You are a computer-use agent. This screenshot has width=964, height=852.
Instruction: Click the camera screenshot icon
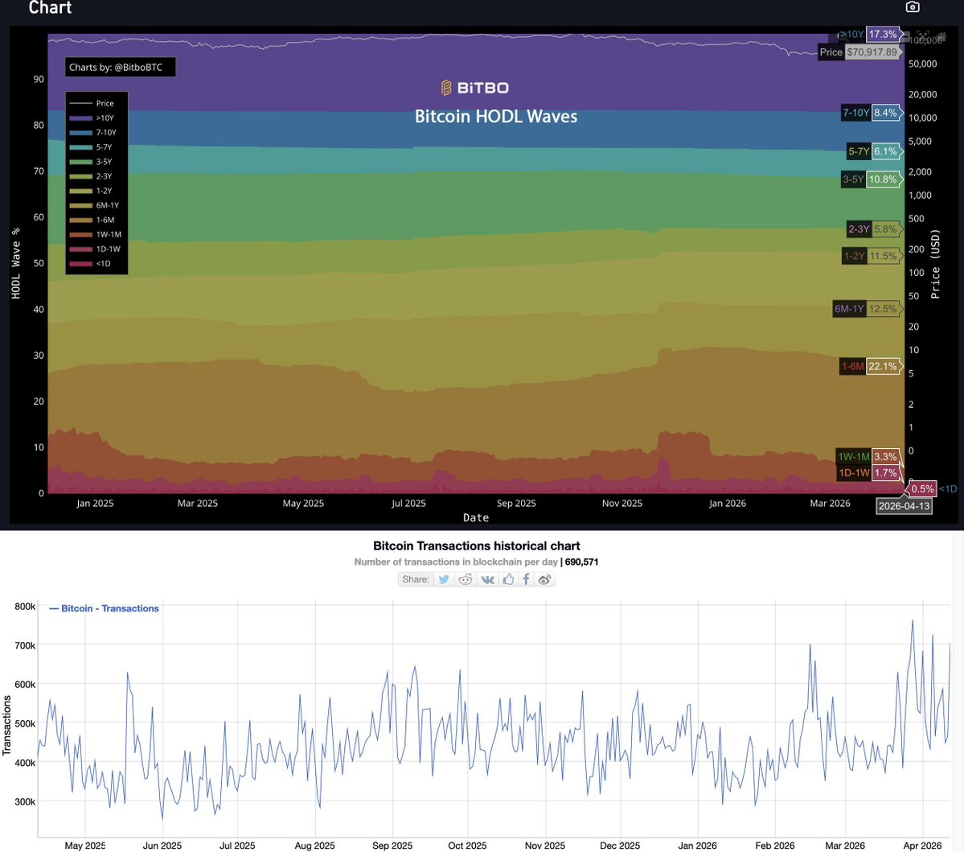click(912, 7)
